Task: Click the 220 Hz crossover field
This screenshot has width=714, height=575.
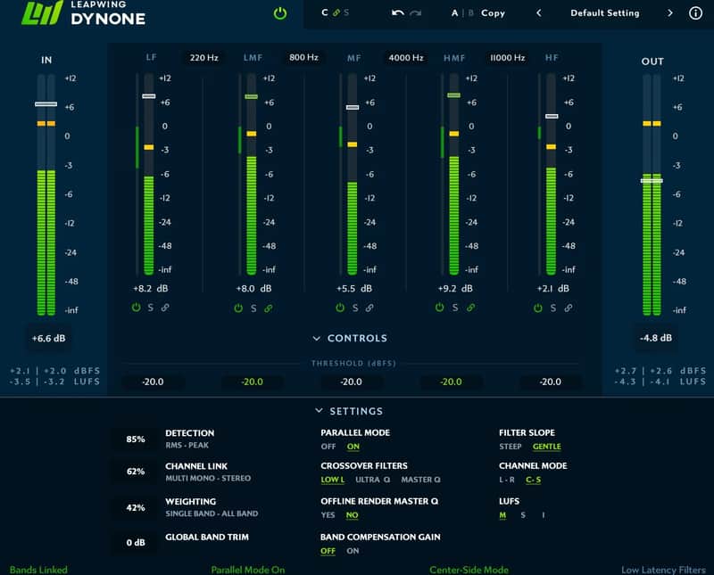Action: click(203, 58)
